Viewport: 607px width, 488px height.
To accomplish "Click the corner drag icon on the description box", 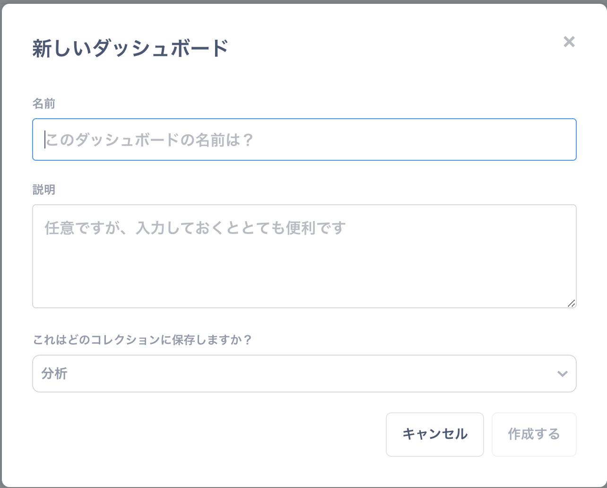I will pyautogui.click(x=572, y=303).
